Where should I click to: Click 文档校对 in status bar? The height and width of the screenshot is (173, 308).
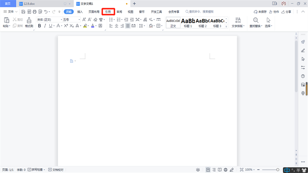click(56, 170)
